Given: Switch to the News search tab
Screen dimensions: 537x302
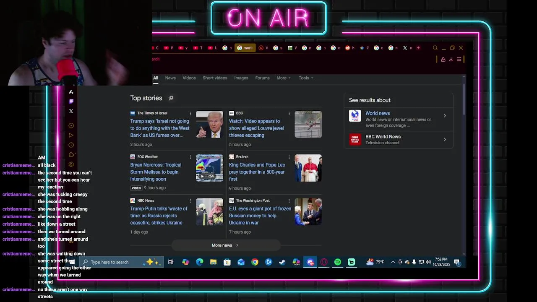Looking at the screenshot, I should [170, 78].
